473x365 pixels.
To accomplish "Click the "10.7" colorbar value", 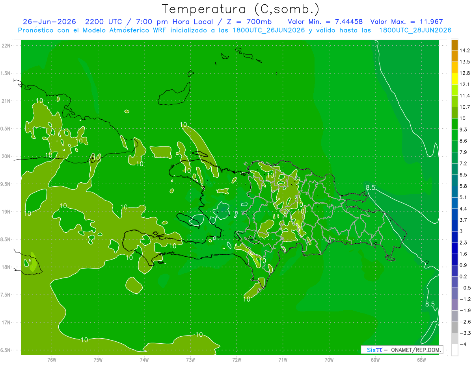I will coord(464,107).
